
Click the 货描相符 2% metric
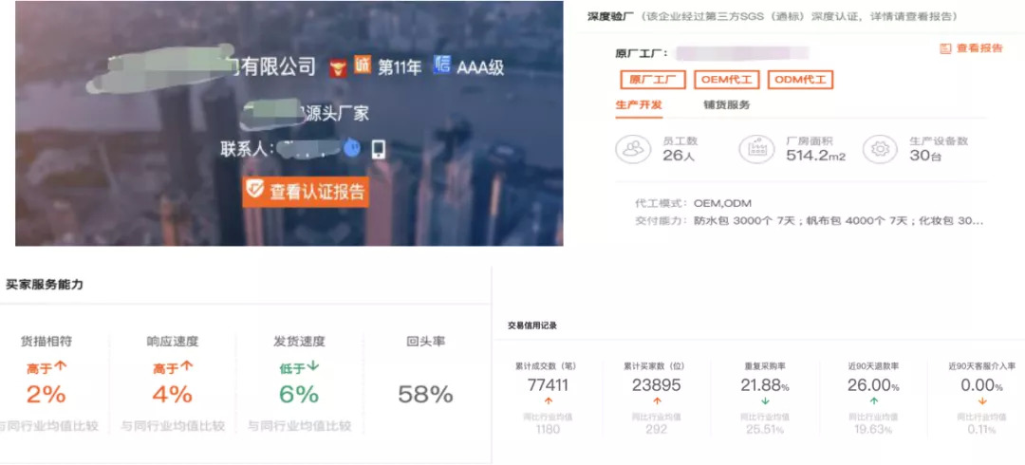pyautogui.click(x=46, y=394)
